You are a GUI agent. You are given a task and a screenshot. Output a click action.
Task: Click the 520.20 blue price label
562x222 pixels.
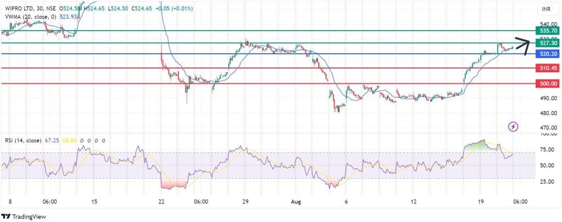(x=547, y=54)
